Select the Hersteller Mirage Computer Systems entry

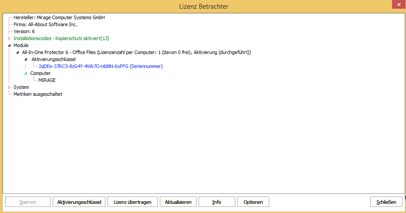click(59, 17)
